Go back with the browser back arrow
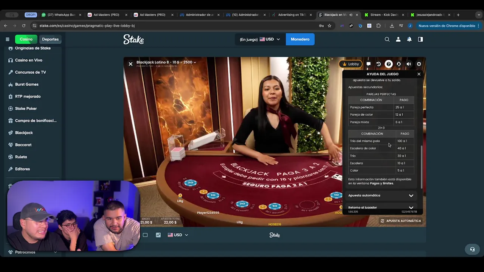This screenshot has height=272, width=484. (x=5, y=26)
